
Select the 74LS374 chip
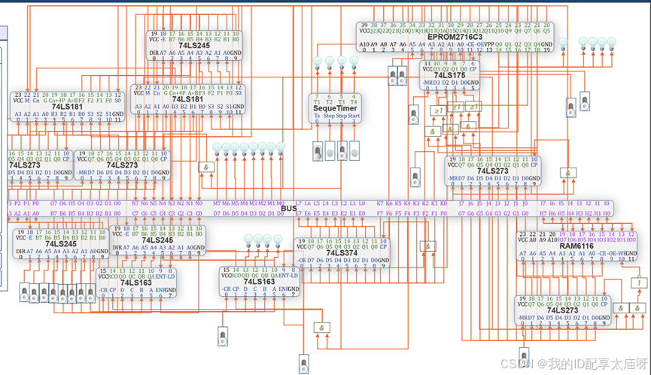tap(342, 253)
